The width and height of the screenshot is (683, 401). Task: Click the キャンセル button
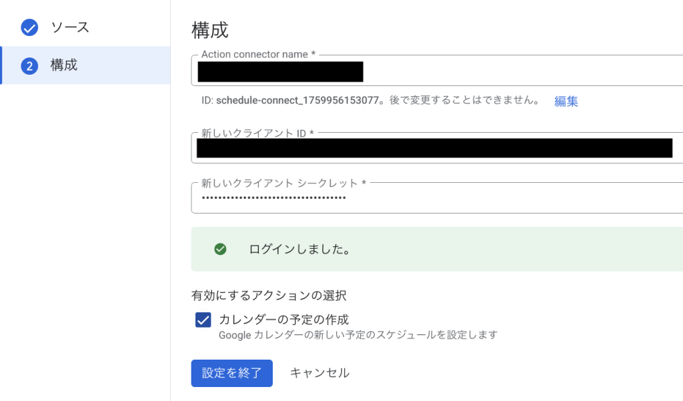(319, 373)
